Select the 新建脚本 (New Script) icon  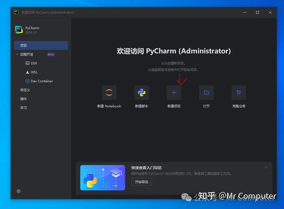(141, 92)
